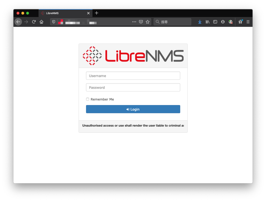Toggle the sidebar view icon
Screen dimensions: 266x201
coord(215,22)
